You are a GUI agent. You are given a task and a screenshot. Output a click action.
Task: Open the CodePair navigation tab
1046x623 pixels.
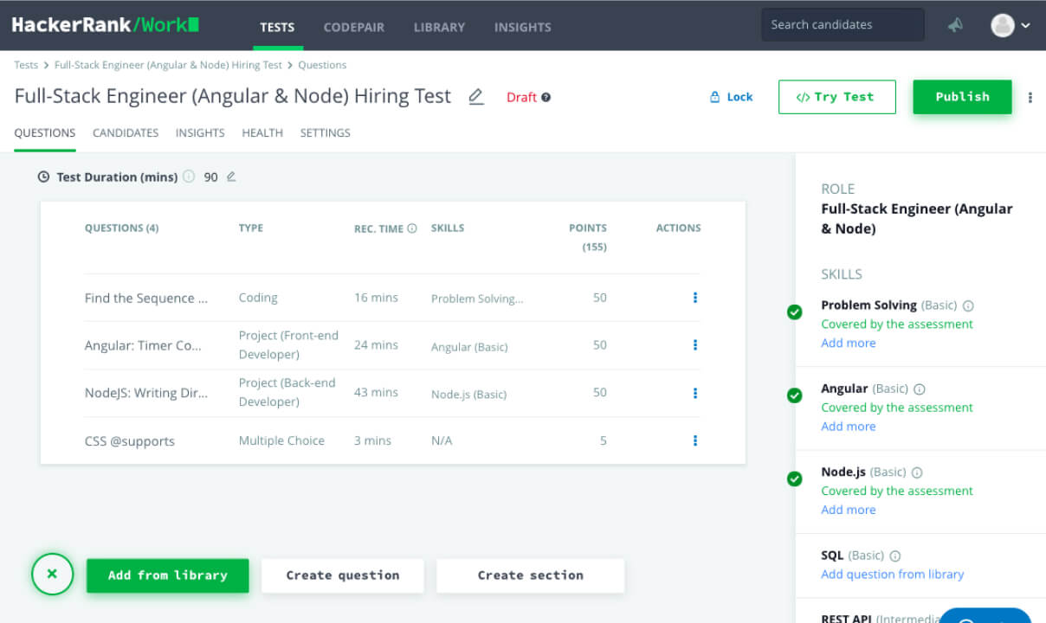tap(354, 27)
